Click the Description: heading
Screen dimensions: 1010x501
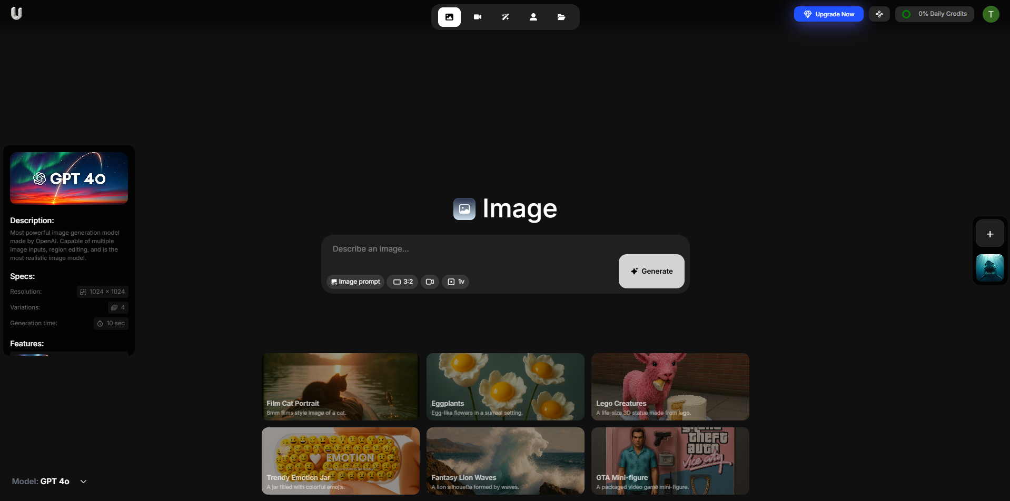pyautogui.click(x=32, y=221)
